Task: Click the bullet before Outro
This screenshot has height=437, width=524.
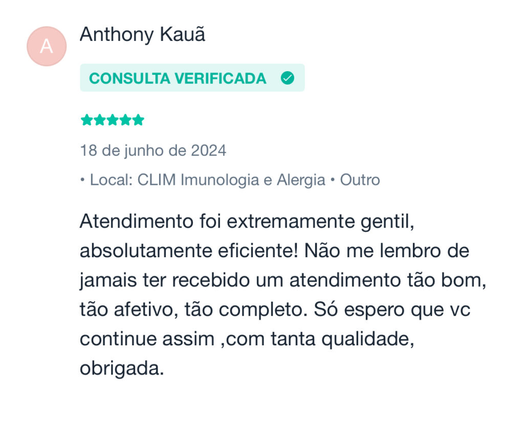Action: [x=333, y=180]
